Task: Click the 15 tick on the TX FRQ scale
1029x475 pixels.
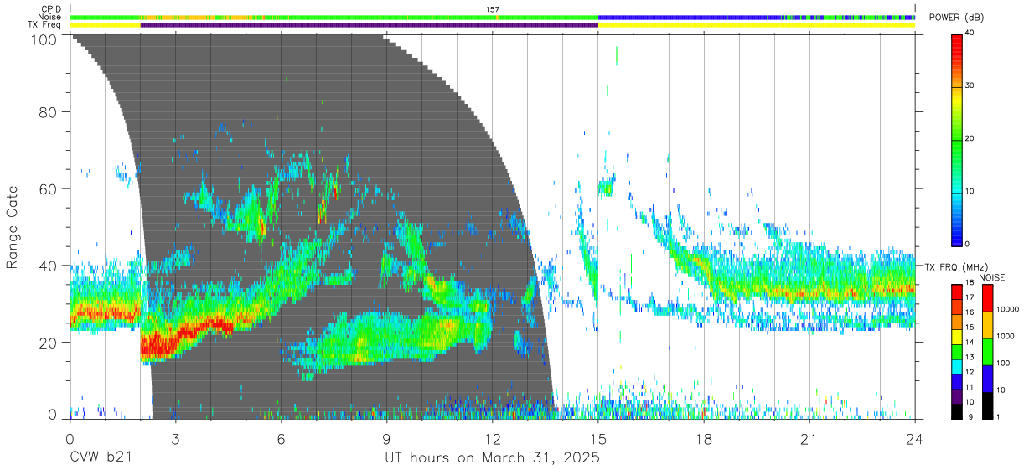Action: click(x=970, y=328)
